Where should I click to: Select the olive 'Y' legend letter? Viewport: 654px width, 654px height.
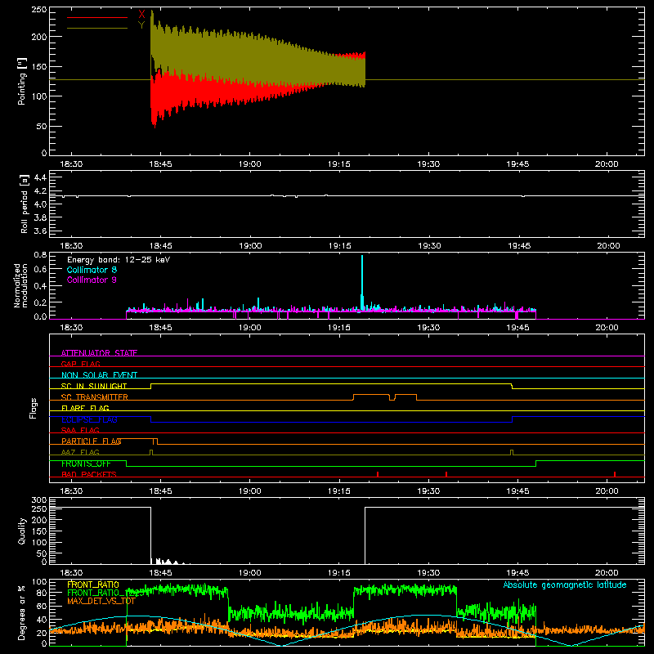pyautogui.click(x=141, y=25)
